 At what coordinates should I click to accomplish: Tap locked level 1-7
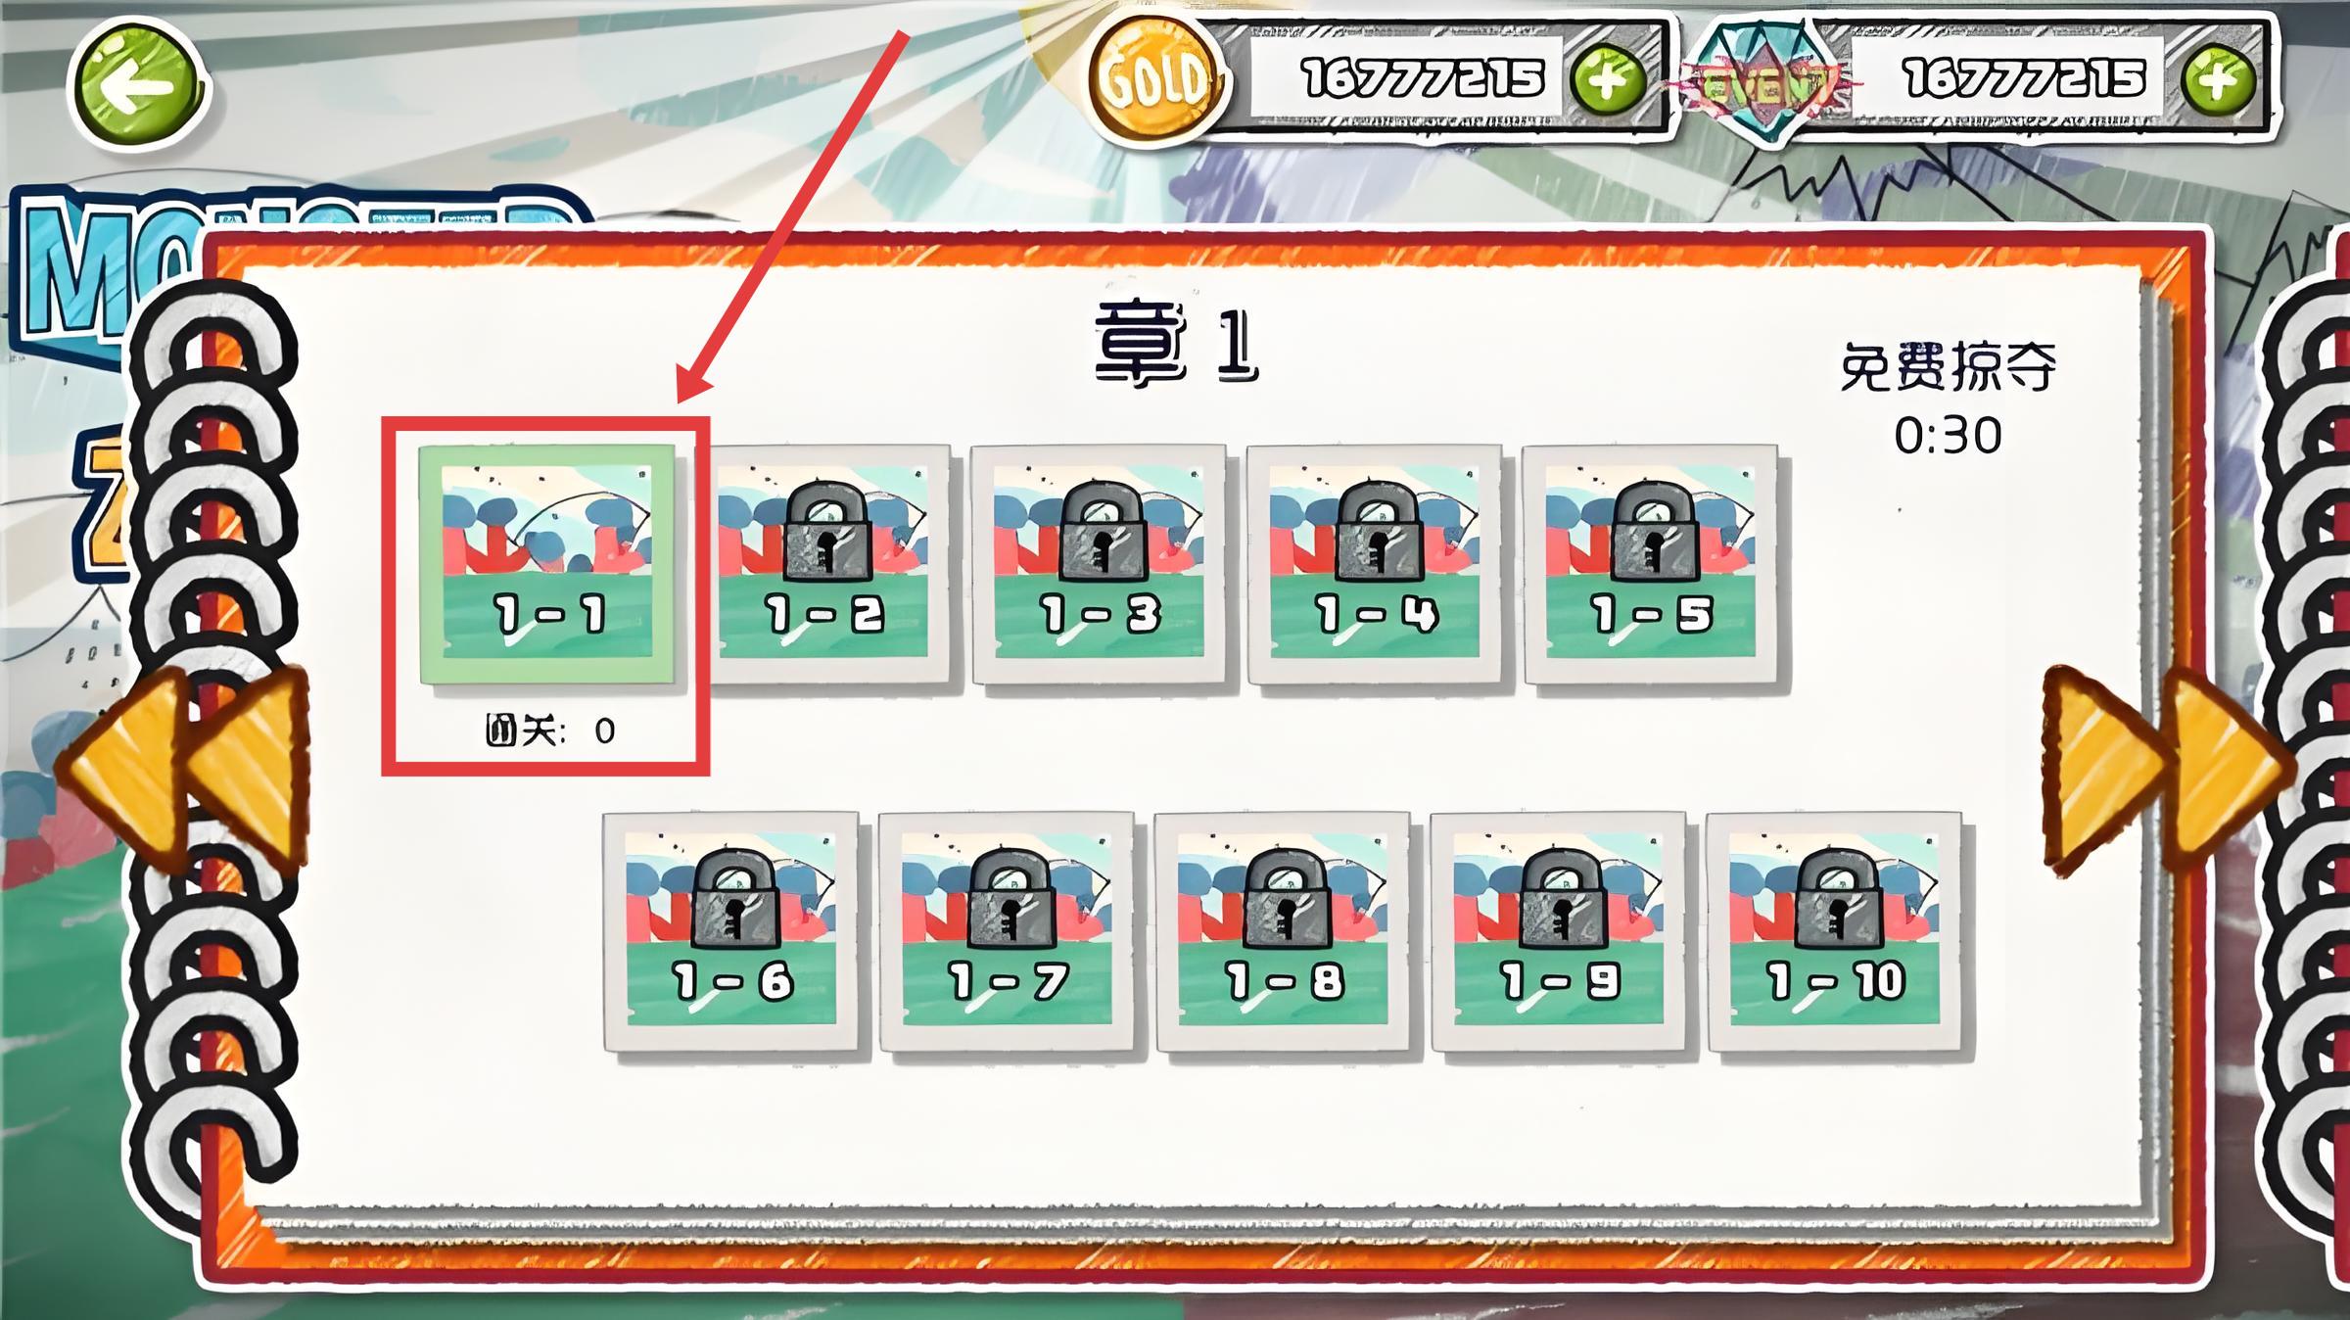(1008, 931)
